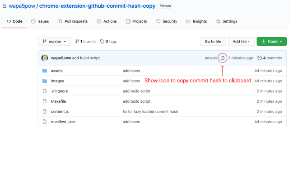This screenshot has height=181, width=289.
Task: Click the private repository lock icon
Action: click(5, 6)
